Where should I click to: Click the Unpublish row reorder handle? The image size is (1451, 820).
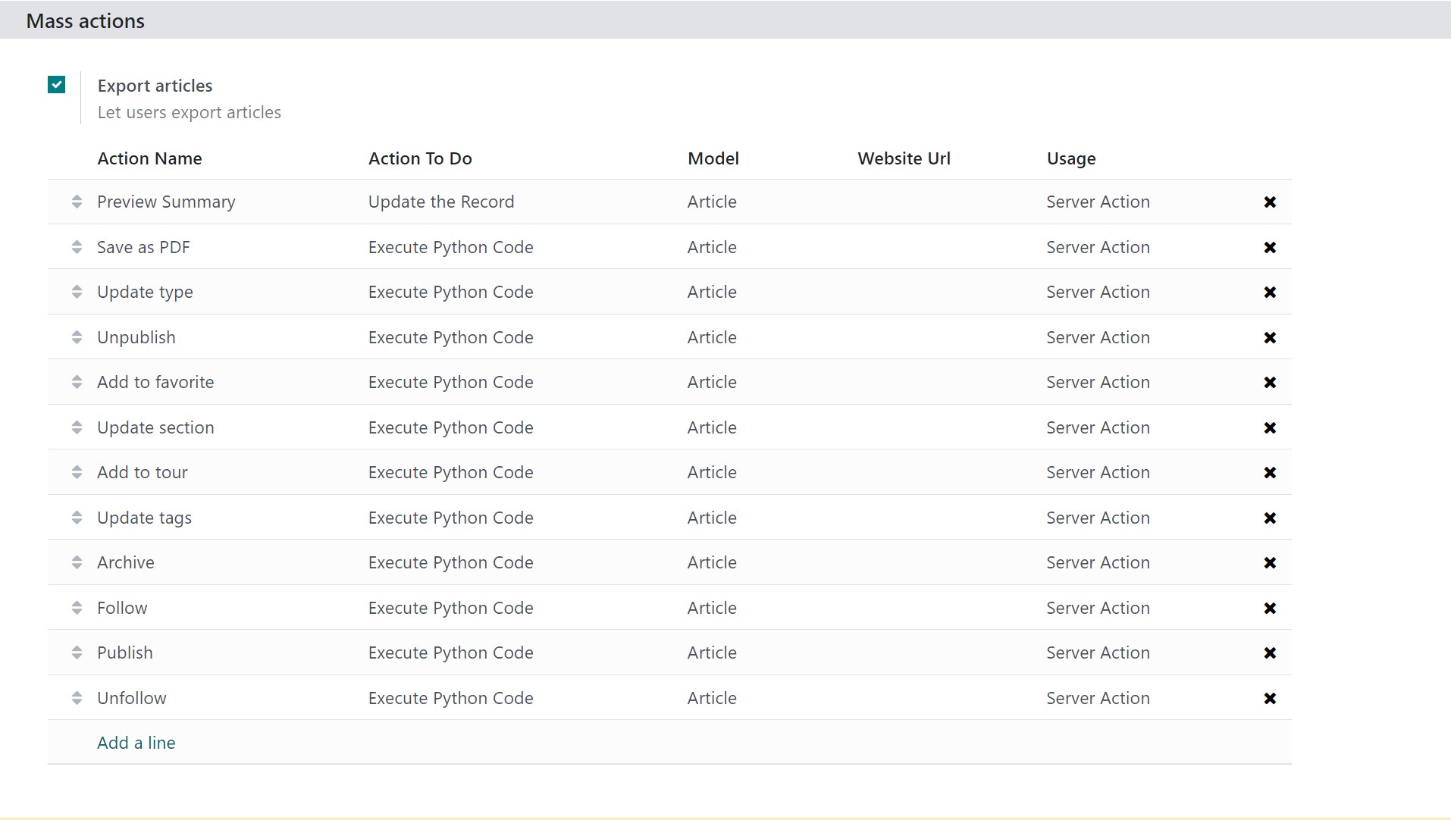pos(77,337)
